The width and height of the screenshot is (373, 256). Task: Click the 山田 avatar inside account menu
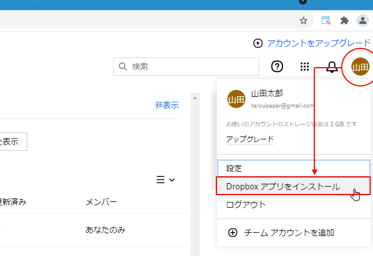236,99
